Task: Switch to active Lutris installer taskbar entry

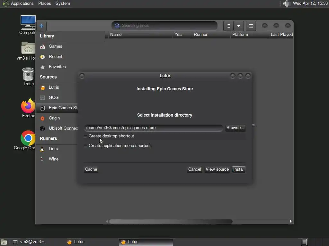Action: point(146,242)
